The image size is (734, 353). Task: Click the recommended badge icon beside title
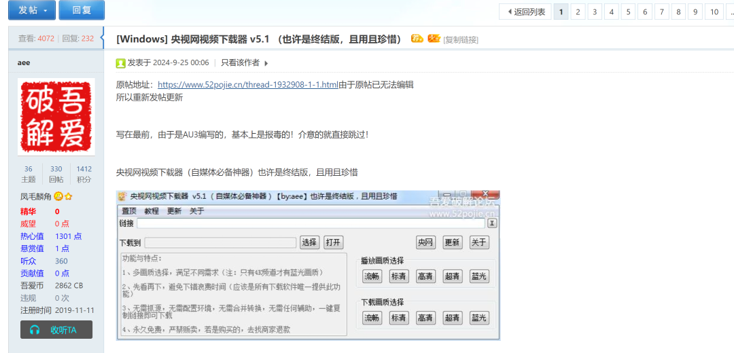[x=417, y=38]
